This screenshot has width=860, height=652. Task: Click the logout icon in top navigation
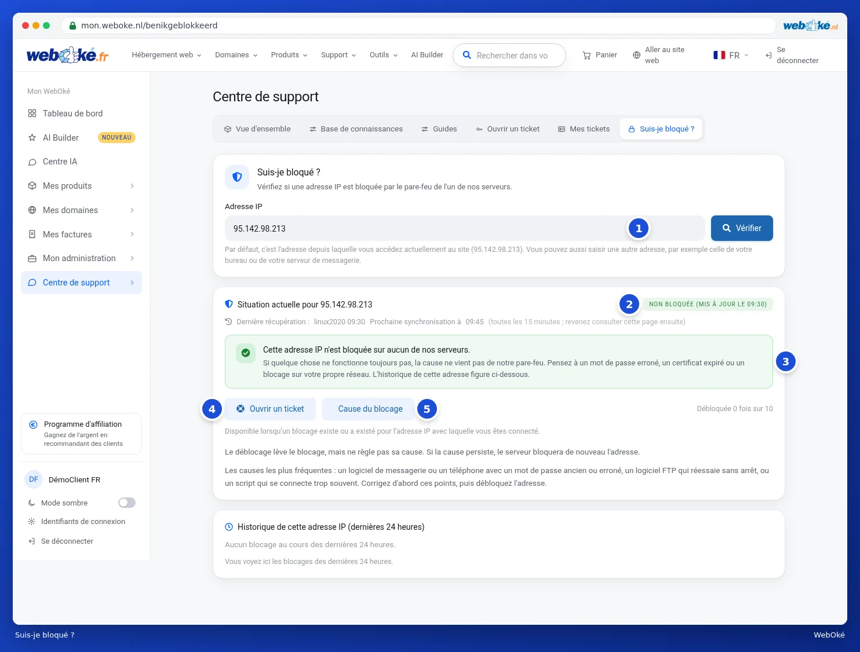pos(768,56)
